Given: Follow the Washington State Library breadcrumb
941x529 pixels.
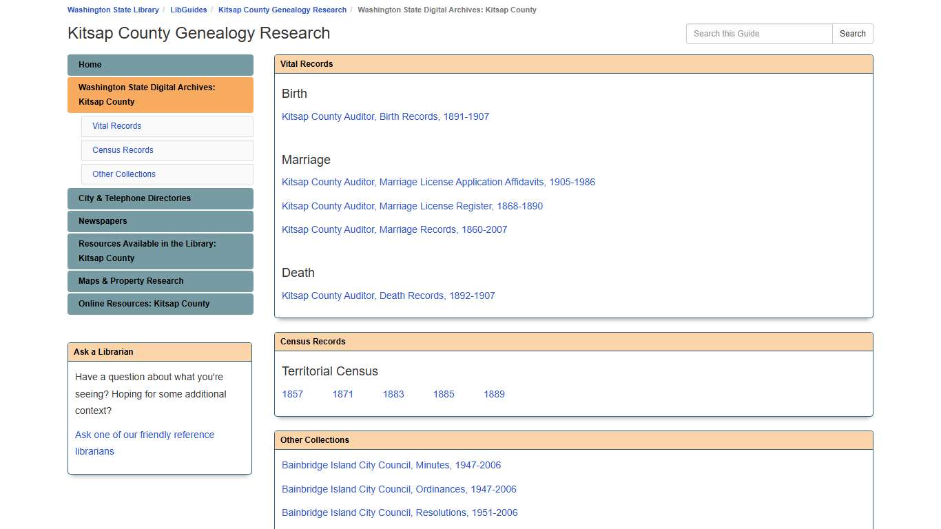Looking at the screenshot, I should pos(113,10).
